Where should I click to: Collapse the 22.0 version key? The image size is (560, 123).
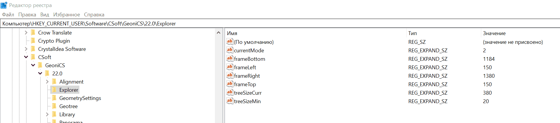(x=40, y=73)
